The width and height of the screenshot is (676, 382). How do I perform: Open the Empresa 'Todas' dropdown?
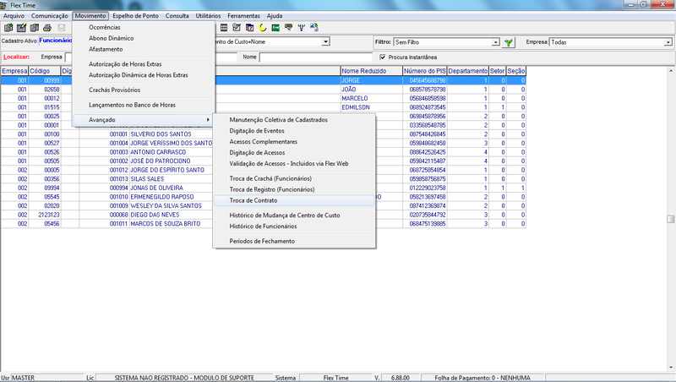pyautogui.click(x=668, y=42)
